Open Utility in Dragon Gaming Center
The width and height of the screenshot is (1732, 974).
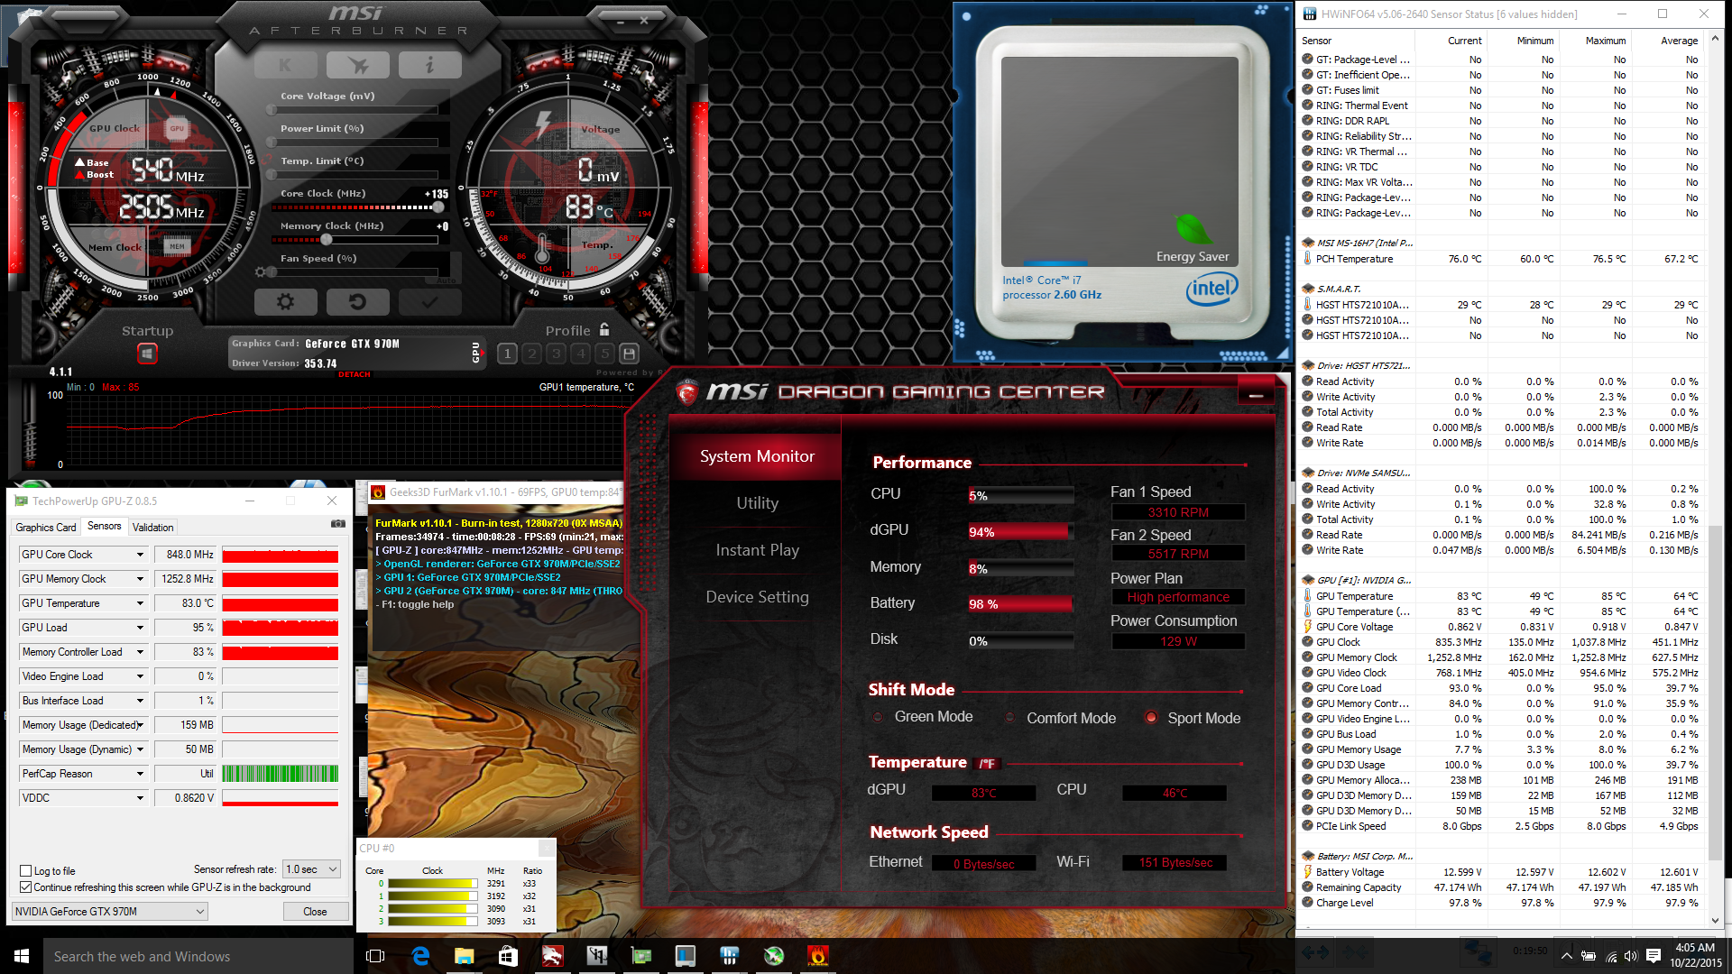click(757, 503)
